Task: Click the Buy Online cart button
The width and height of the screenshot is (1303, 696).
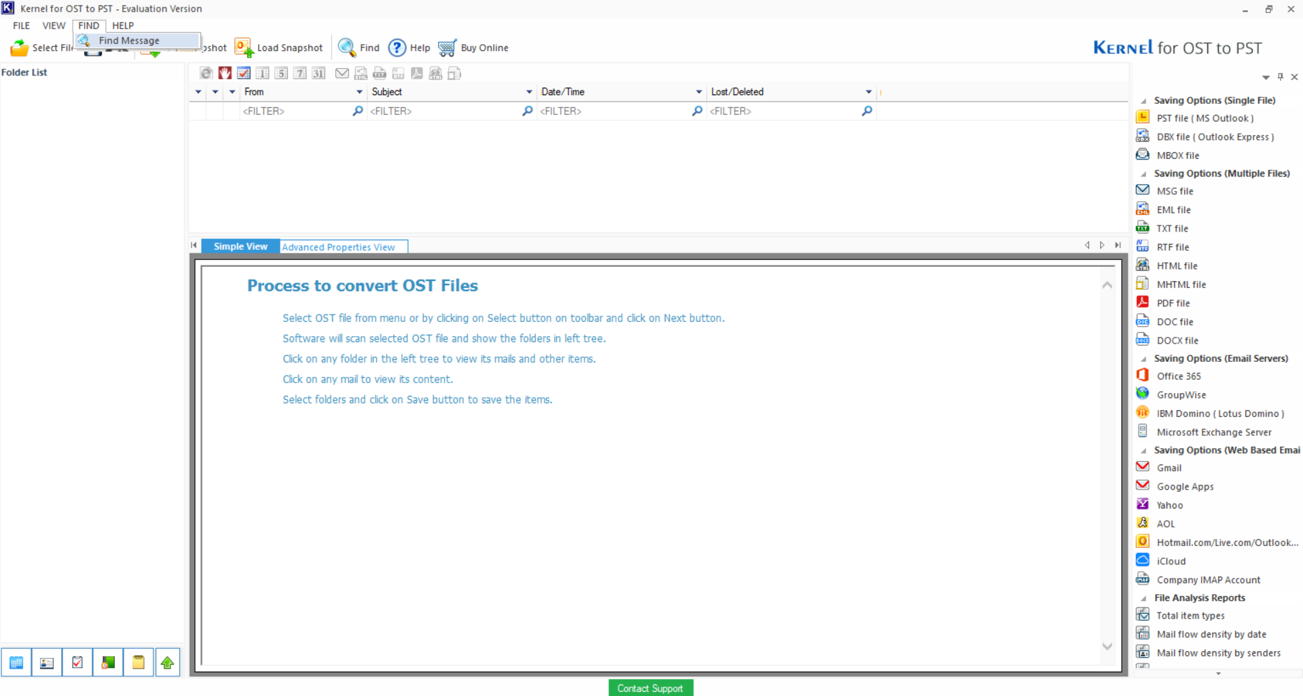Action: pyautogui.click(x=473, y=48)
